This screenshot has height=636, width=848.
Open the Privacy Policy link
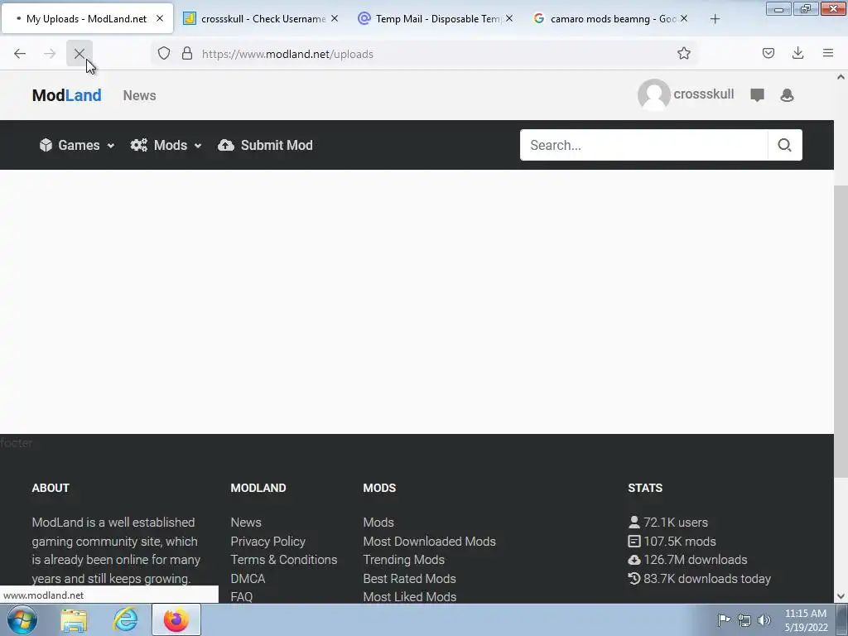click(267, 542)
